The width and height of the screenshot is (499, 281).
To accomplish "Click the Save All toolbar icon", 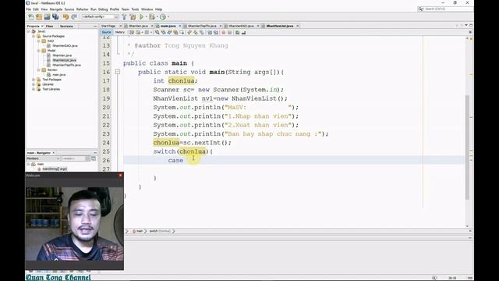I will click(55, 17).
